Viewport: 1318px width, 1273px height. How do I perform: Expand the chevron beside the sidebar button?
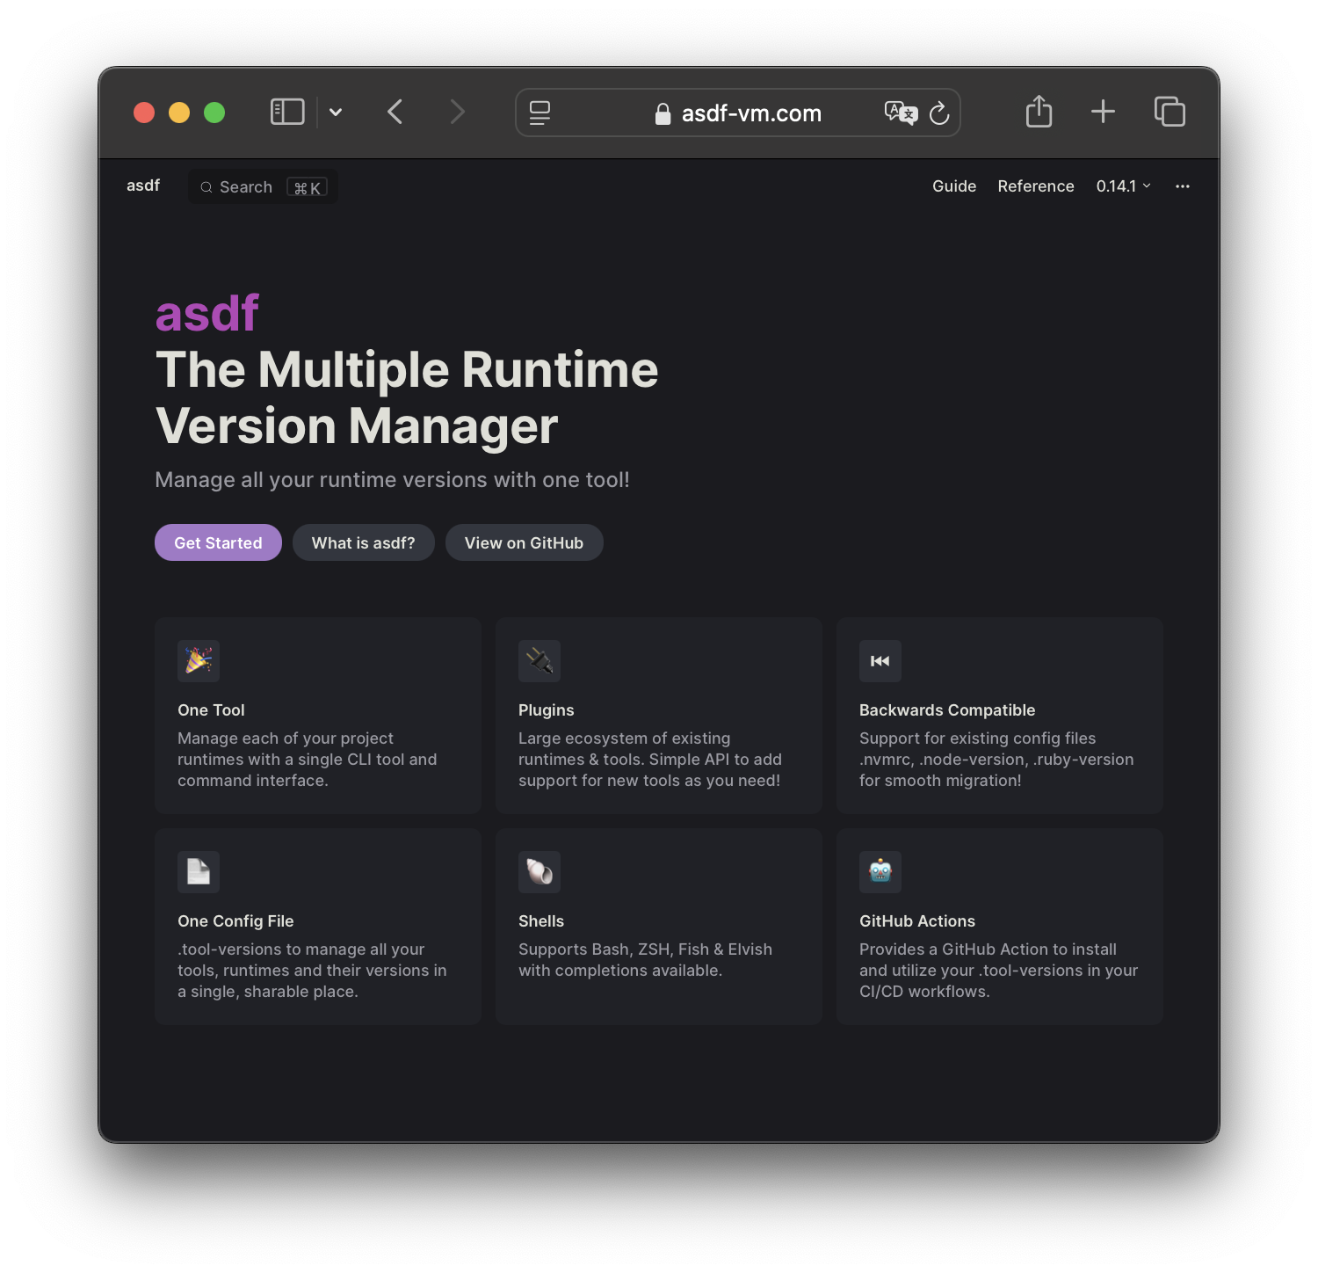(337, 113)
